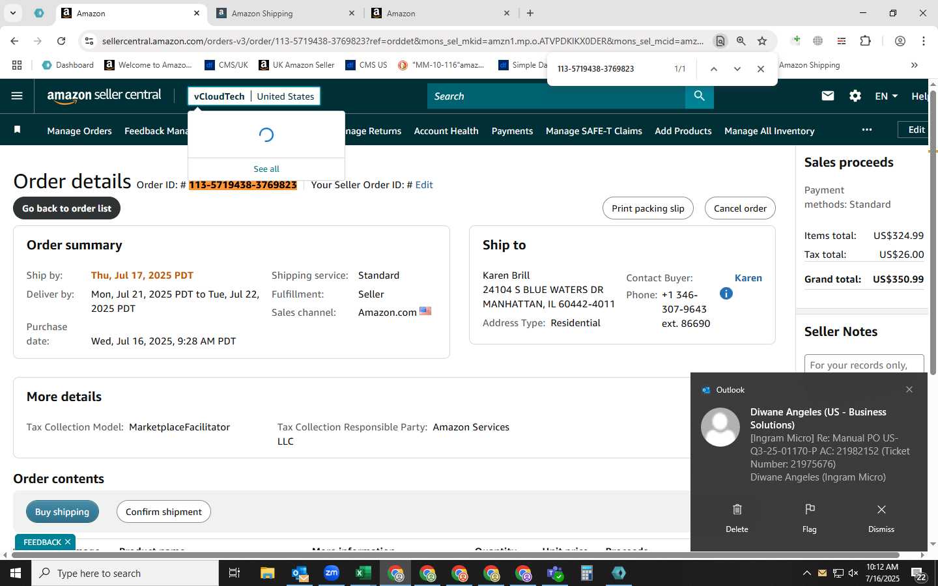Go to previous find-in-page match

pos(714,68)
